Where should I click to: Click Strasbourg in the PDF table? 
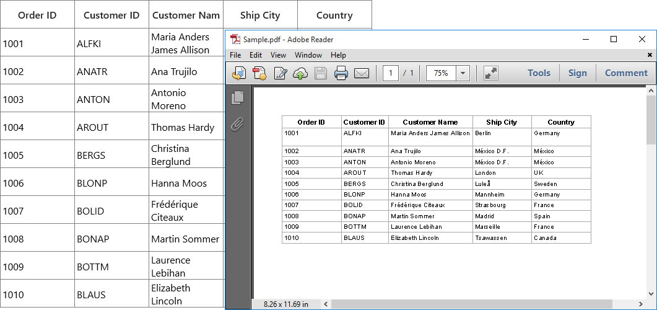[490, 205]
